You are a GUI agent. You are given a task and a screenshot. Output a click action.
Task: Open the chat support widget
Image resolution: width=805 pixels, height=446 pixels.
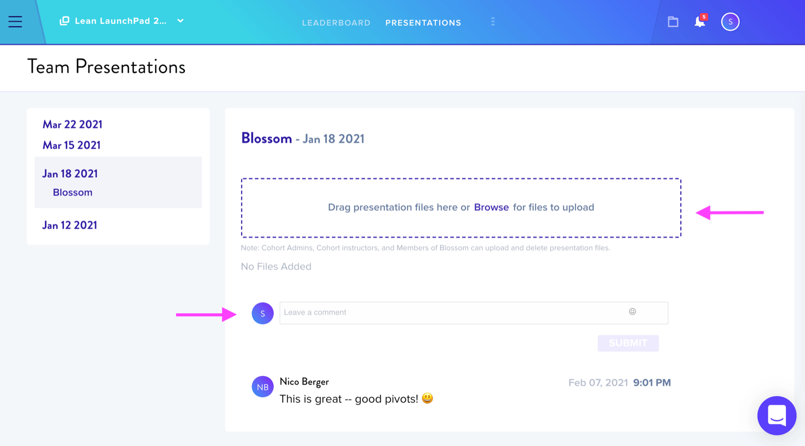777,415
